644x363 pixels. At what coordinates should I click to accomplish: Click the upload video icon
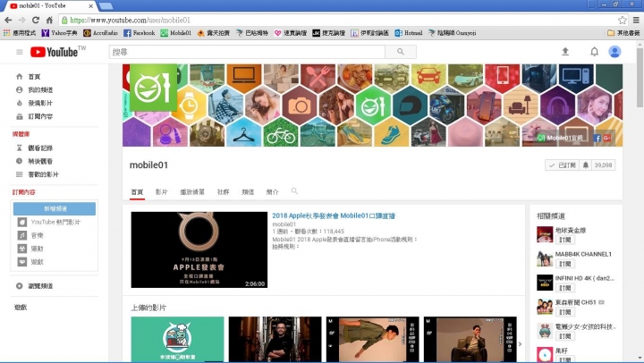pos(565,52)
